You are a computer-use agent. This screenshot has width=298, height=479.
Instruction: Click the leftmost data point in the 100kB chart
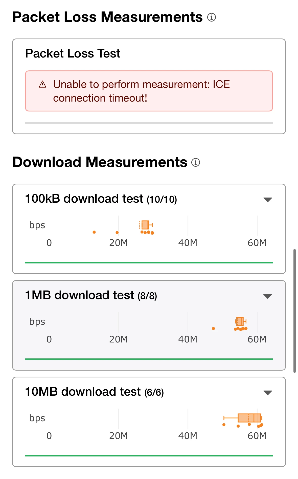pyautogui.click(x=94, y=232)
